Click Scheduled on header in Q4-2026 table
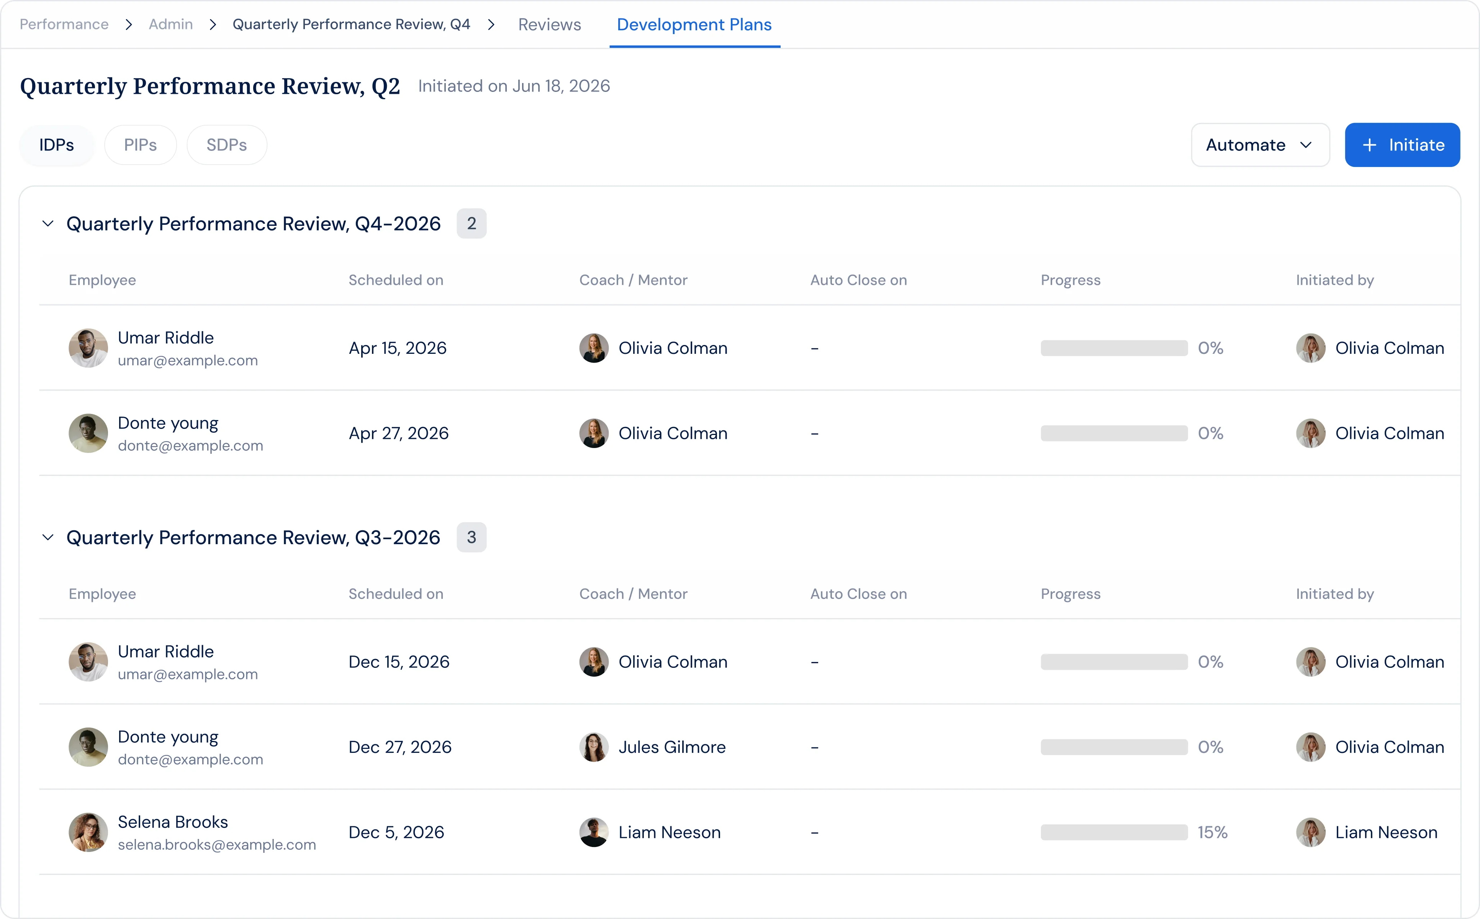This screenshot has width=1480, height=919. click(x=396, y=280)
